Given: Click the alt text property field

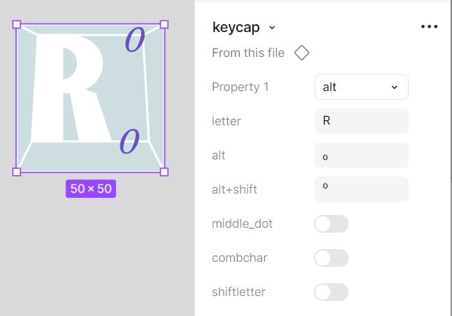Looking at the screenshot, I should click(x=362, y=155).
